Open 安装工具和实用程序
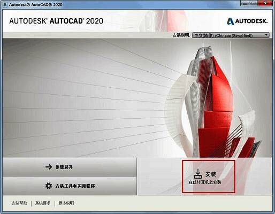This screenshot has height=214, width=275. click(x=70, y=186)
